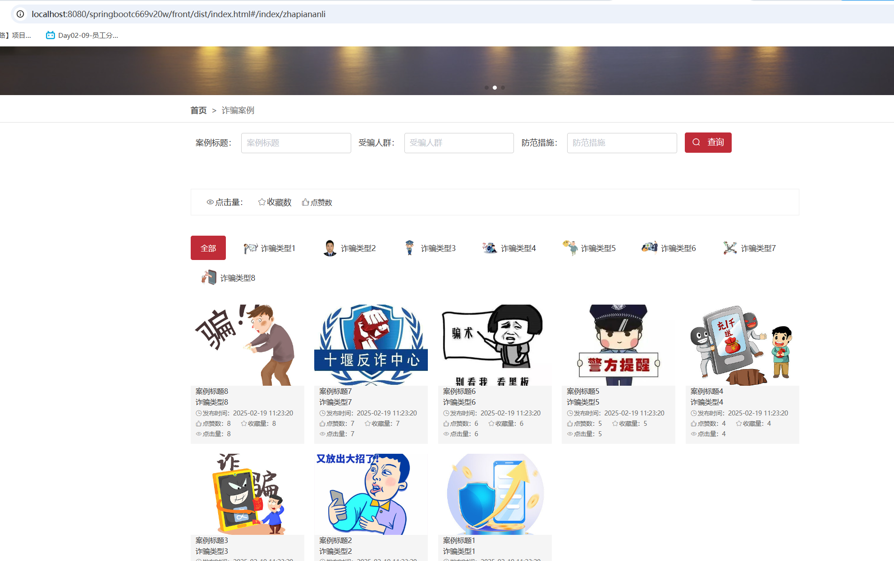
Task: Click the 防范措施 text field
Action: click(x=622, y=143)
